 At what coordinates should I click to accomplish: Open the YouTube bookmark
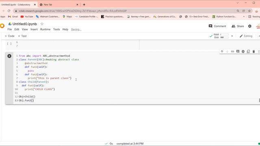tap(27, 17)
